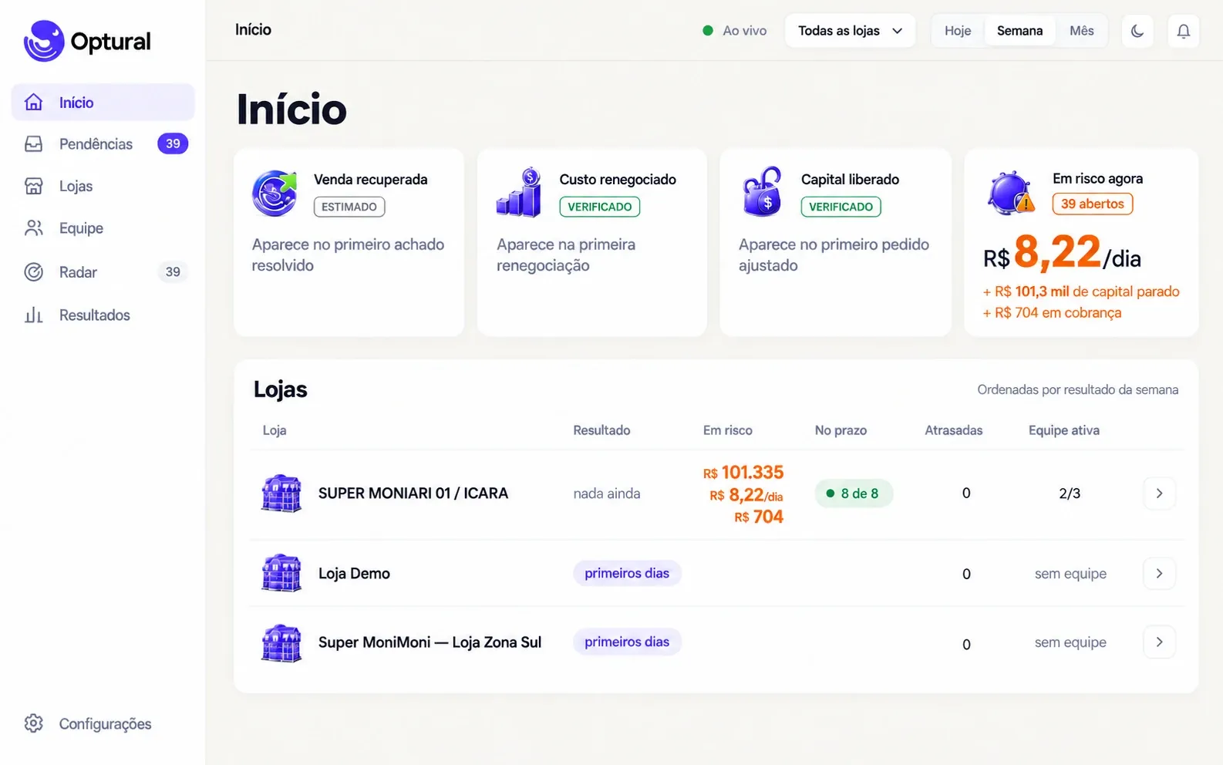
Task: Click the notifications bell icon
Action: pyautogui.click(x=1184, y=31)
